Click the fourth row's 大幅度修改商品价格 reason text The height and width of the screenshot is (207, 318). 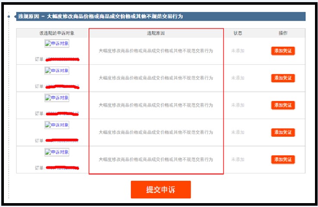tap(156, 132)
